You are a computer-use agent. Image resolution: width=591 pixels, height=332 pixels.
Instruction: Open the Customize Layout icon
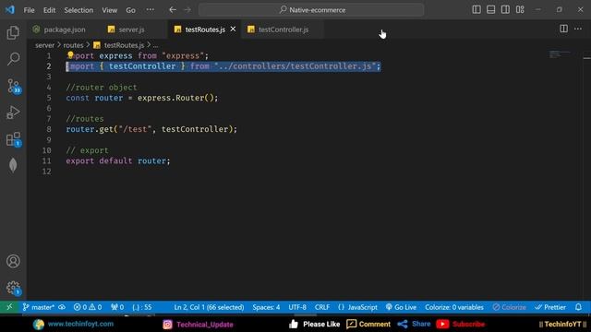(520, 10)
